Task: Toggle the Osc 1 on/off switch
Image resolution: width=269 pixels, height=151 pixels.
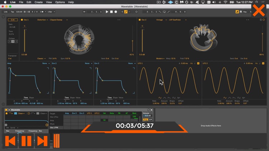Action: pyautogui.click(x=22, y=20)
